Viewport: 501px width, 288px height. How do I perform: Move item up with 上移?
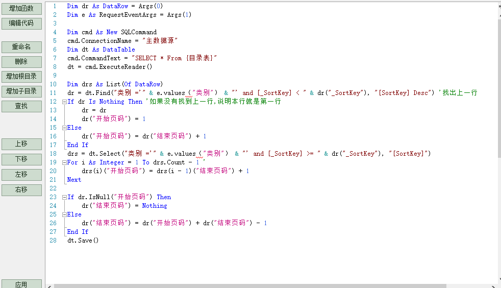pos(21,145)
